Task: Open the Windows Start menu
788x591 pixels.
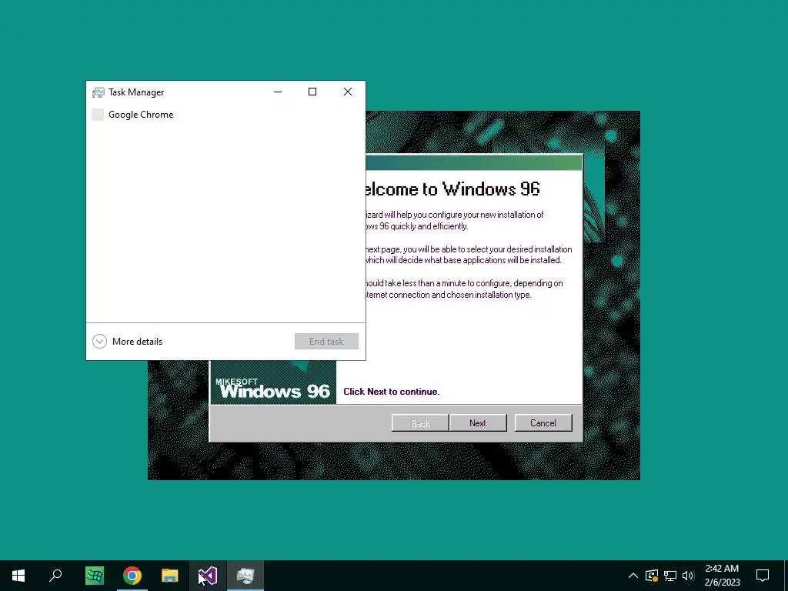Action: [18, 576]
